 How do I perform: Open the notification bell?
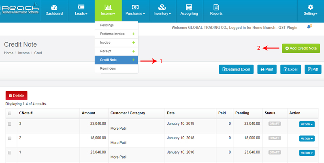coord(309,26)
